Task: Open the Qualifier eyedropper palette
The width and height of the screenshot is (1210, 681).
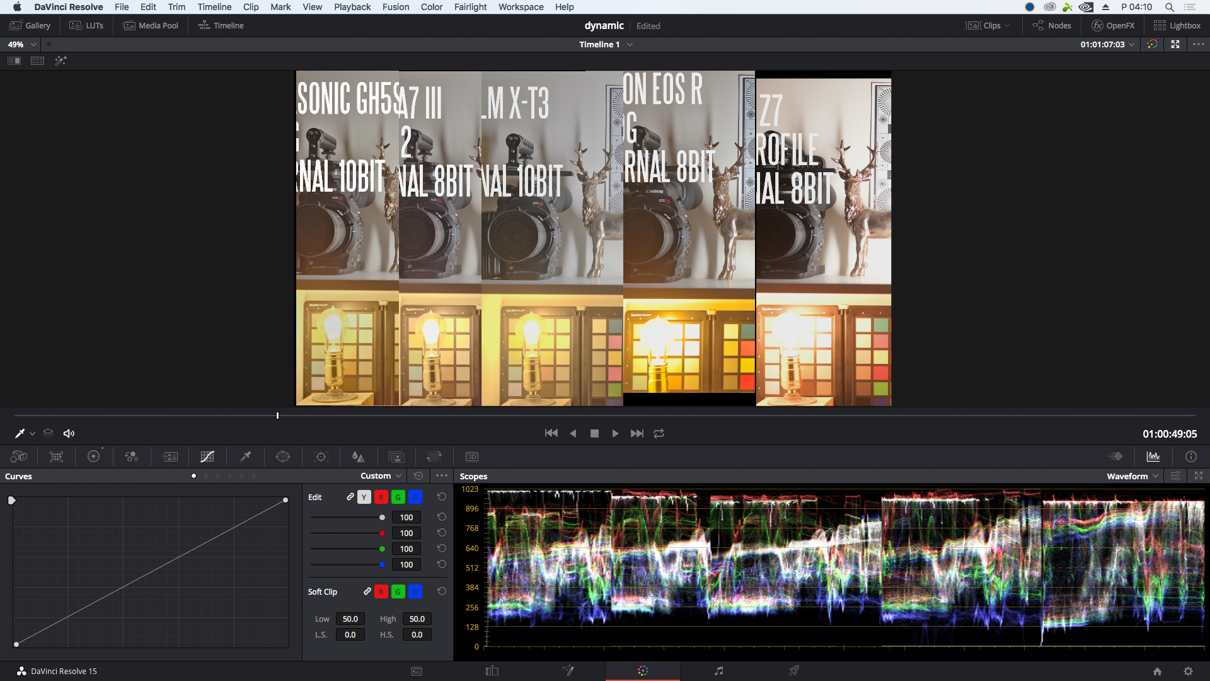Action: [246, 457]
